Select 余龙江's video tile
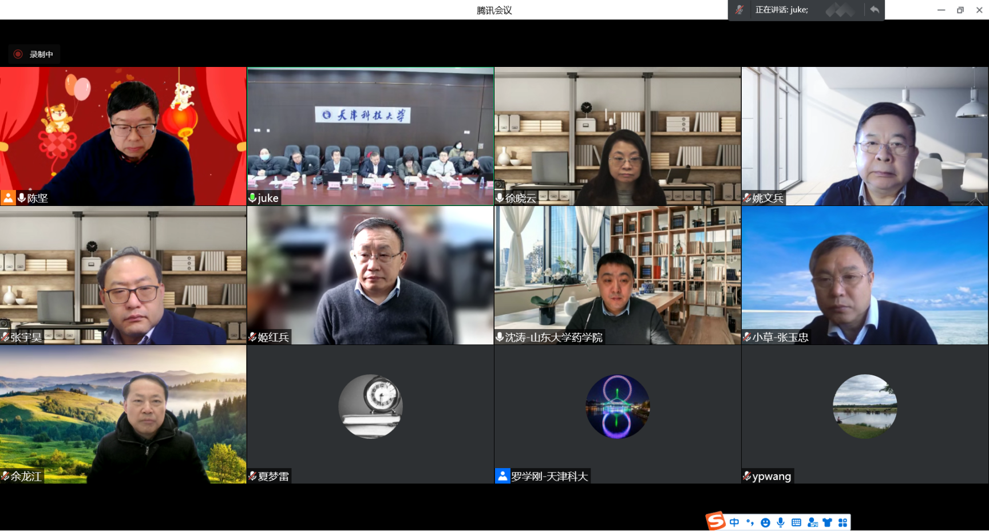The width and height of the screenshot is (989, 531). click(123, 414)
